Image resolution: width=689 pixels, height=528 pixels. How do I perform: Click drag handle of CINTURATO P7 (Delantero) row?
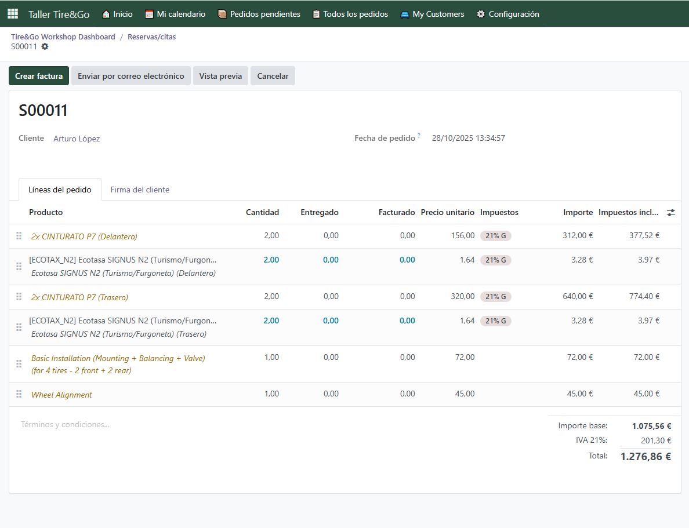19,236
